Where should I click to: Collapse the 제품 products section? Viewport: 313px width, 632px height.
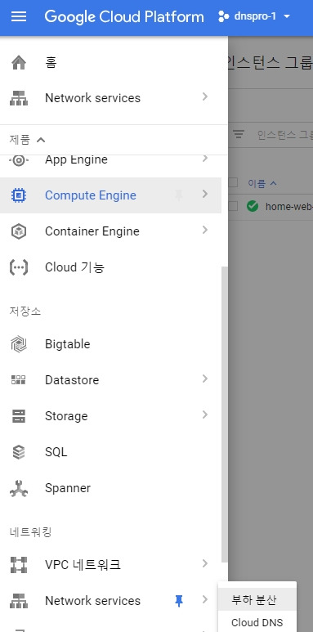(x=27, y=140)
